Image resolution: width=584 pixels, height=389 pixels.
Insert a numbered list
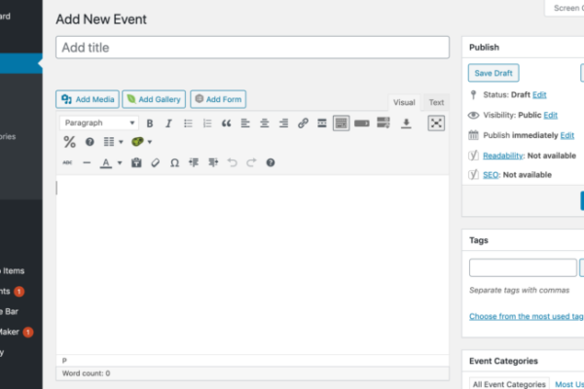click(207, 124)
